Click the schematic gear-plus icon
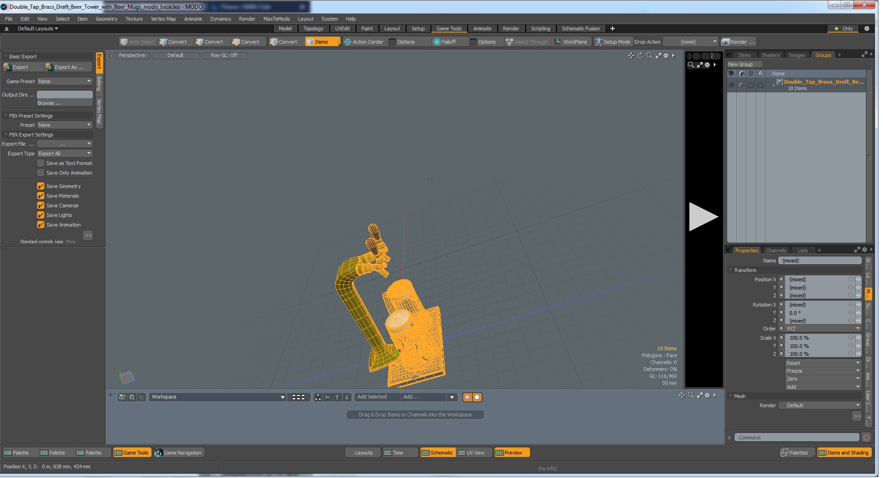Viewport: 883px width, 478px height. 132,397
